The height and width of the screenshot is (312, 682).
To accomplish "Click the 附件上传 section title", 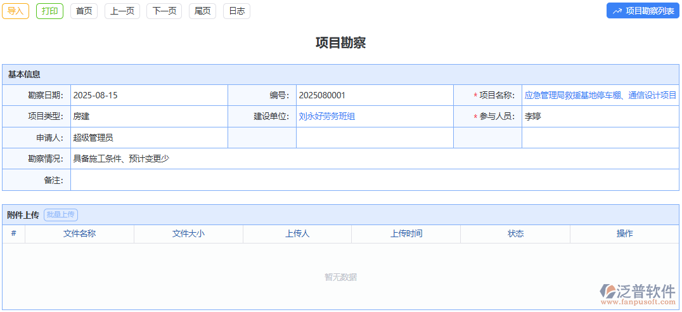I will 23,215.
